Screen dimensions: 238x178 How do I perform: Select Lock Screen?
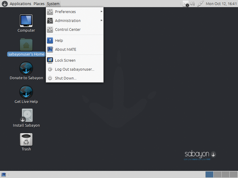click(75, 61)
